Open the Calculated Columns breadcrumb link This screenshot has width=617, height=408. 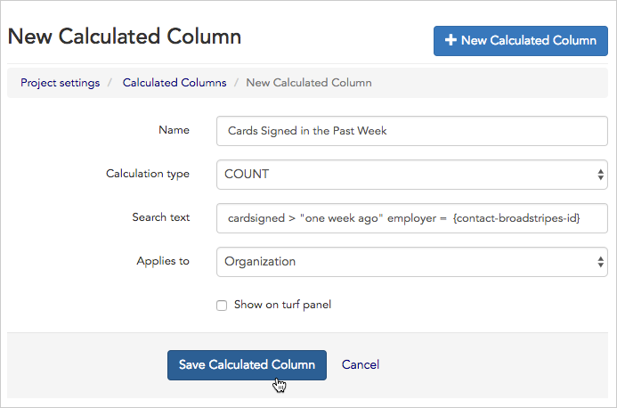[x=175, y=83]
